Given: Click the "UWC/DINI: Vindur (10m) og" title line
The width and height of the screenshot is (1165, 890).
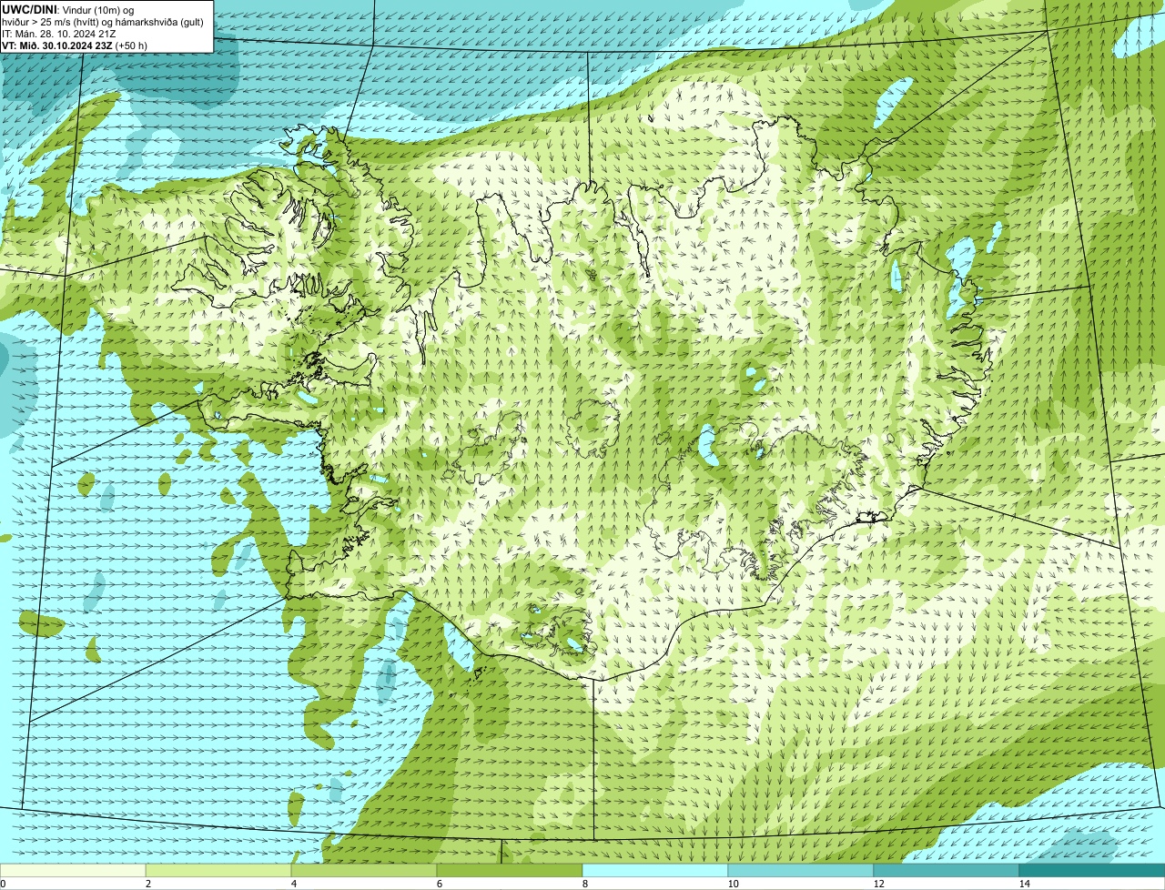Looking at the screenshot, I should coord(68,9).
